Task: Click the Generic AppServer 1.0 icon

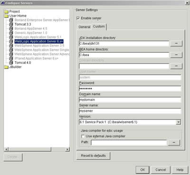Action: coord(11,33)
